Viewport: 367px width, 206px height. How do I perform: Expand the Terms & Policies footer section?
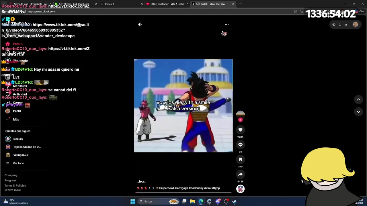[15, 185]
